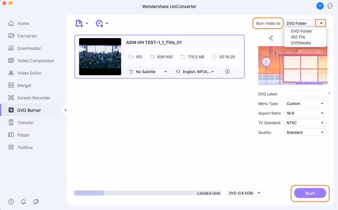Click the 775.5 MB file size
338x210 pixels.
(x=196, y=57)
